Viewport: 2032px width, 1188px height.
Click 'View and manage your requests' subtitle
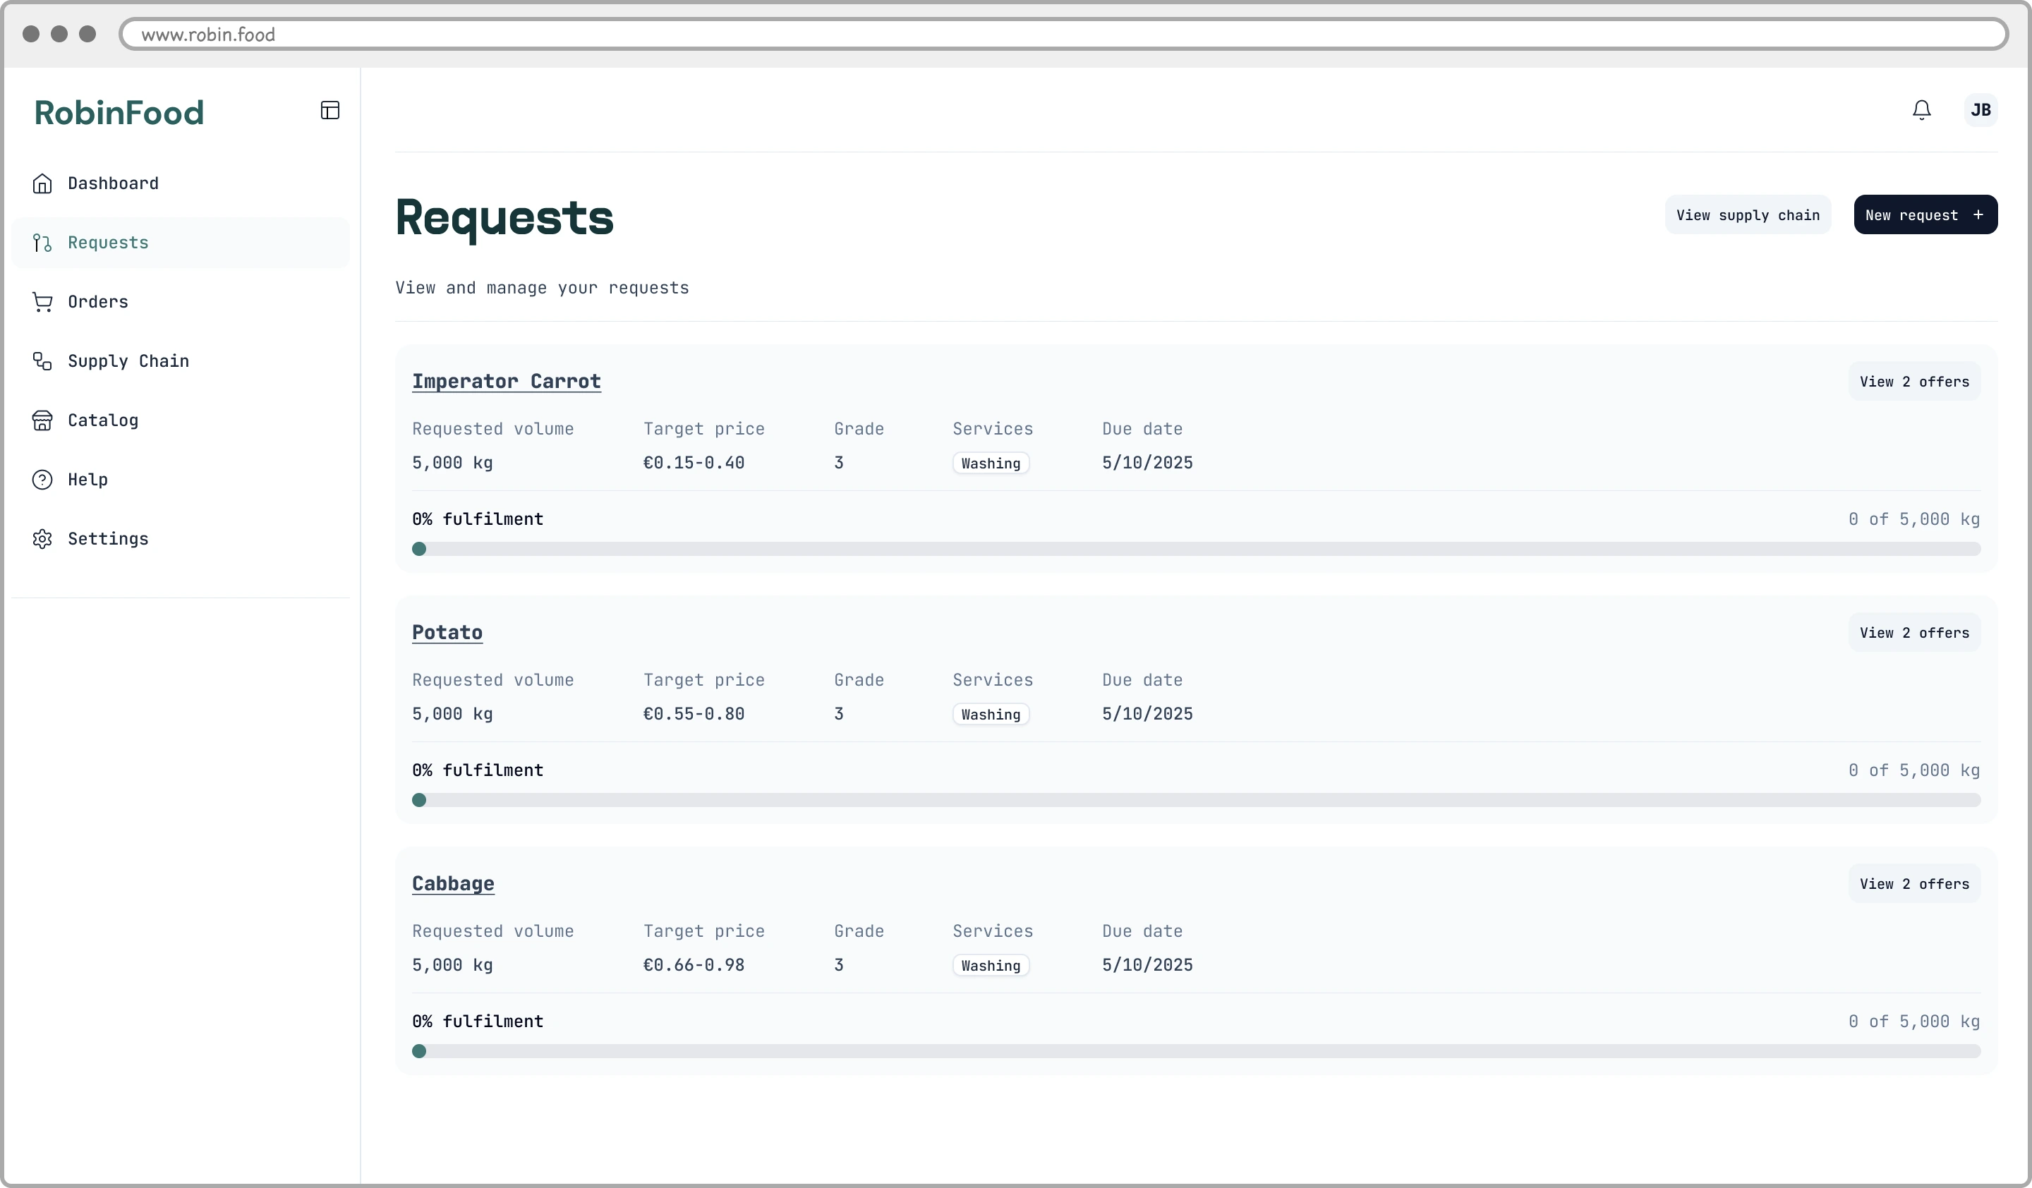(x=542, y=288)
